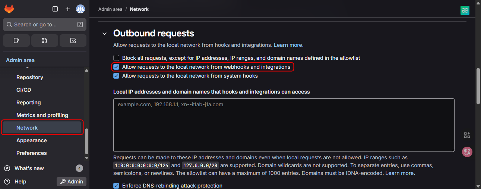
Task: Click the pink translate floating icon
Action: click(x=467, y=151)
